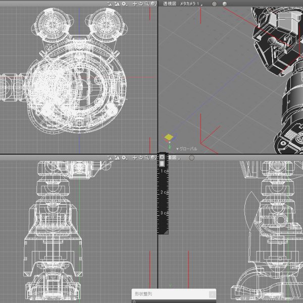Screen dimensions: 303x303
Task: Select the rotate tool in the front-view viewport
Action: pos(140,158)
